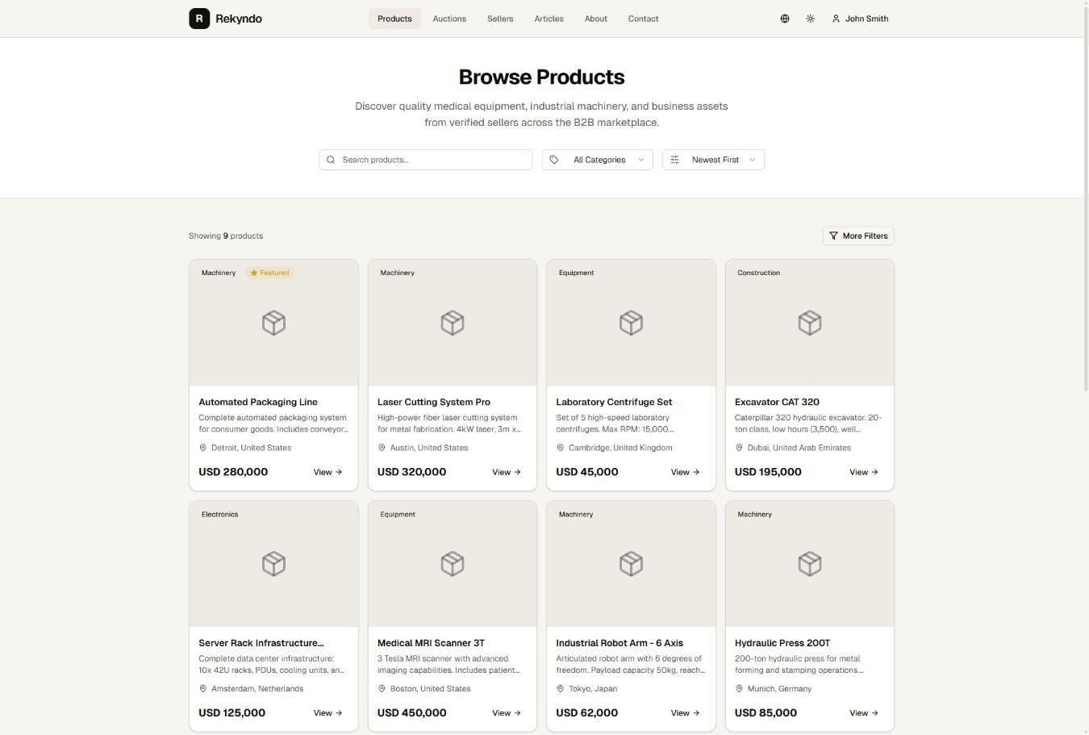Click View on the Medical MRI Scanner 3T
This screenshot has height=735, width=1089.
[x=506, y=712]
